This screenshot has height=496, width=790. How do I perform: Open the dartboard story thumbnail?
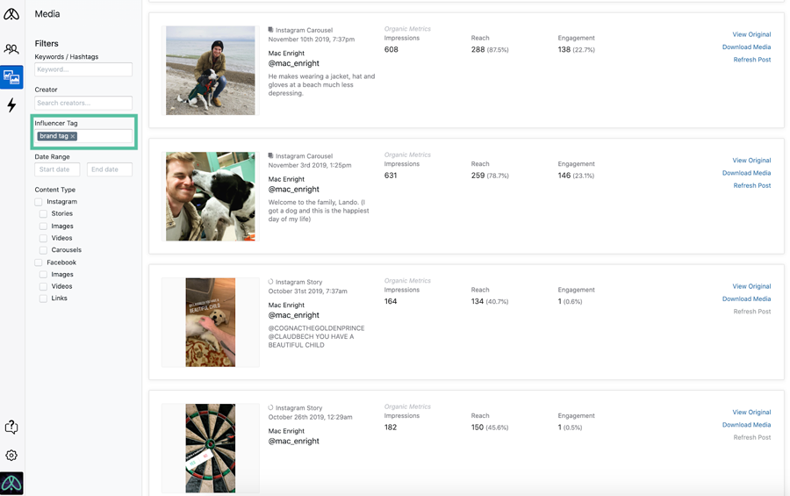(210, 448)
